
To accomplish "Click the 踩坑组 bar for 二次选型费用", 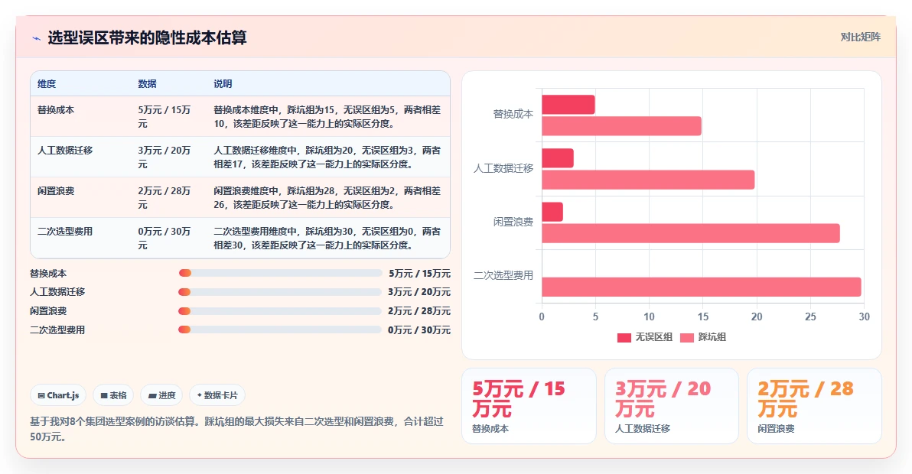I will pos(702,287).
